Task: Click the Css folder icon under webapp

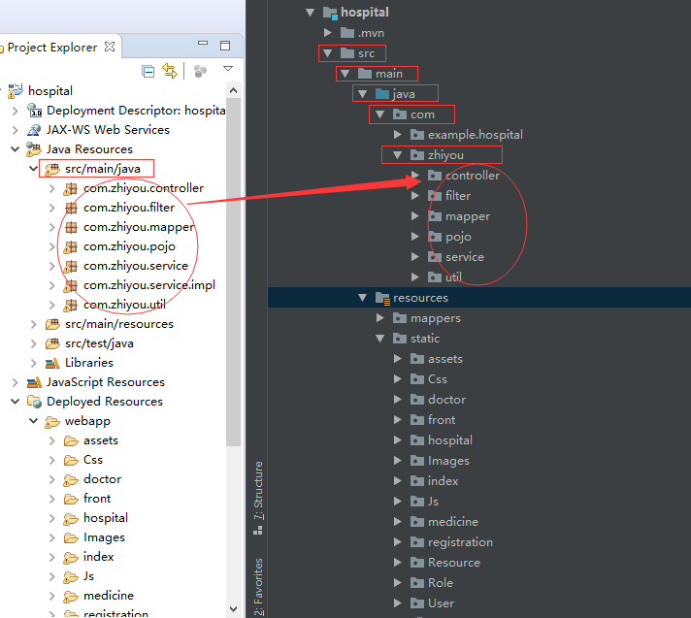Action: 71,460
